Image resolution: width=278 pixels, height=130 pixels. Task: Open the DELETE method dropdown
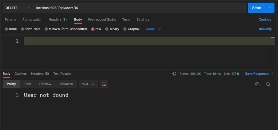[x=18, y=8]
